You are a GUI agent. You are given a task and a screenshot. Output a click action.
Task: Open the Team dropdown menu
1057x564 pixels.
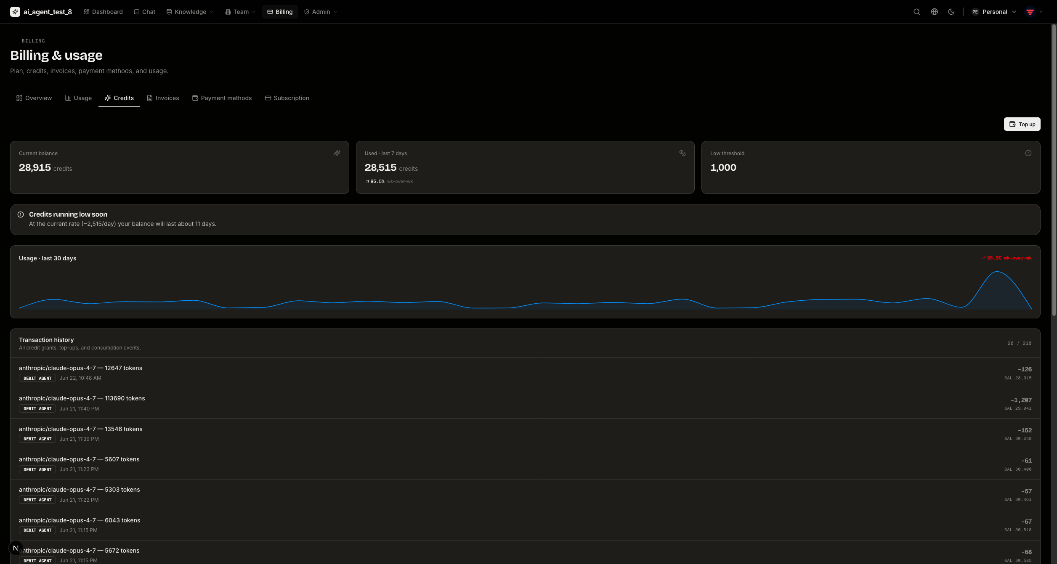[x=240, y=12]
